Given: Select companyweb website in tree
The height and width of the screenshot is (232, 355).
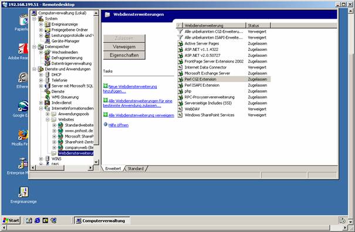Looking at the screenshot, I should 79,148.
